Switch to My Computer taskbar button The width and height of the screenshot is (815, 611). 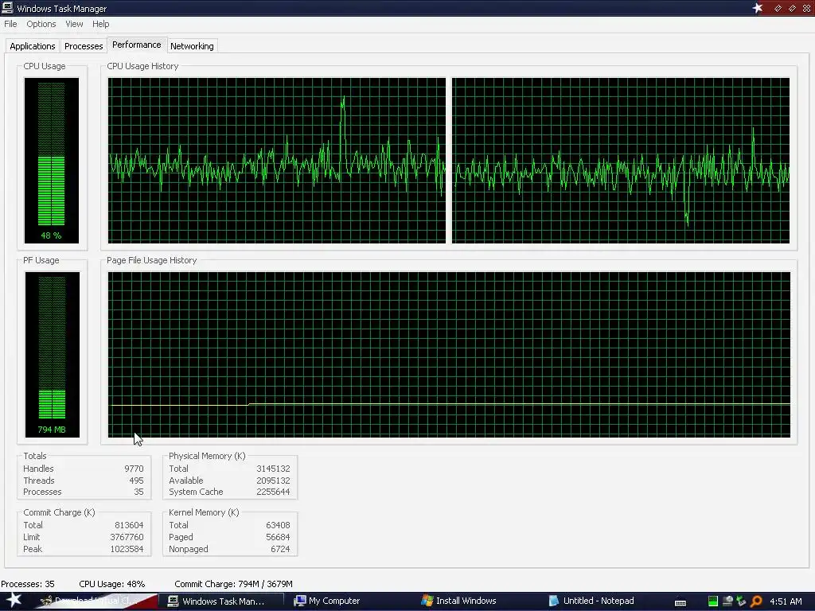[333, 601]
